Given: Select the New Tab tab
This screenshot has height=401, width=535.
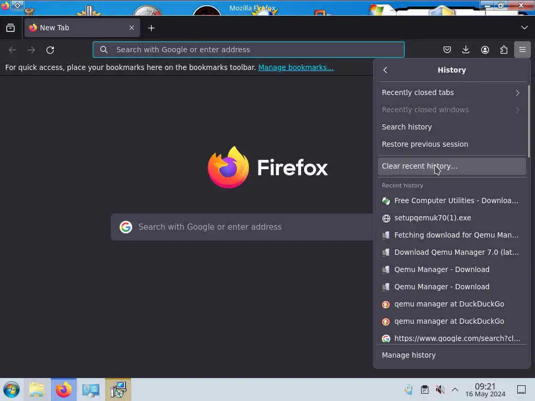Looking at the screenshot, I should tap(82, 28).
